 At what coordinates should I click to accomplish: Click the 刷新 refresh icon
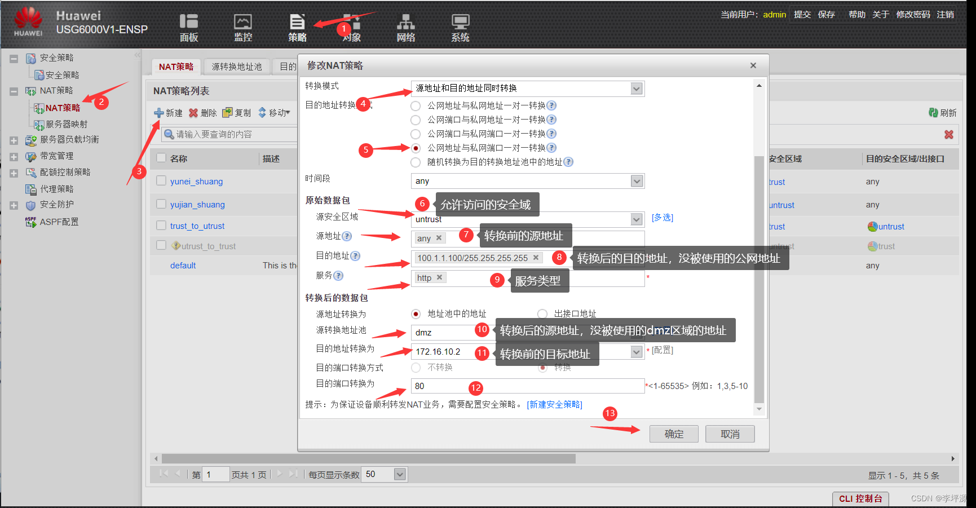933,113
